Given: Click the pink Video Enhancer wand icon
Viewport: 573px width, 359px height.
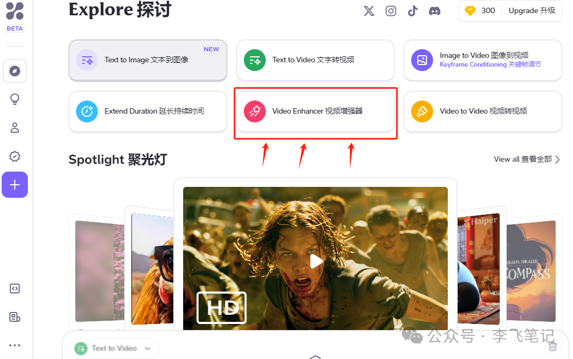Looking at the screenshot, I should [x=255, y=111].
